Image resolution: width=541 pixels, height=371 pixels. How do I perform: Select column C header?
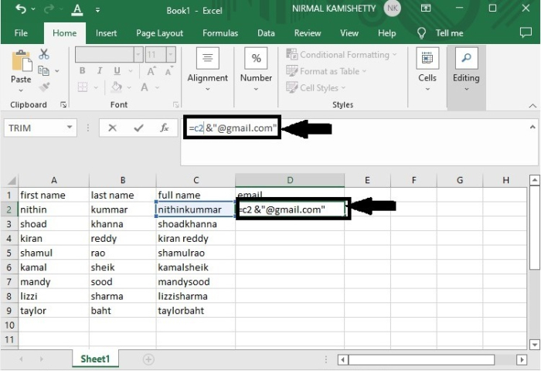[196, 180]
